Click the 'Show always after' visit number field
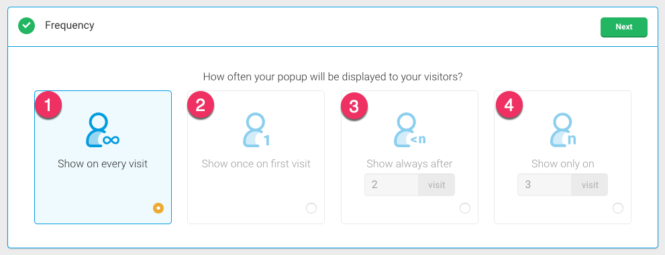Image resolution: width=665 pixels, height=255 pixels. tap(391, 185)
